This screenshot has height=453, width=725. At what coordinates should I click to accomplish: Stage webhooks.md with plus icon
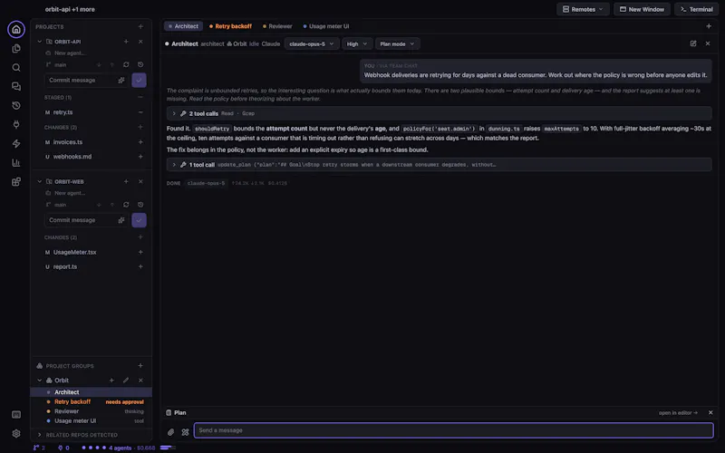pos(140,157)
